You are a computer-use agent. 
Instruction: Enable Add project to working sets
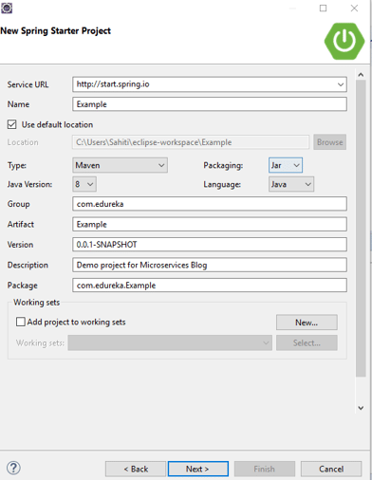click(21, 322)
